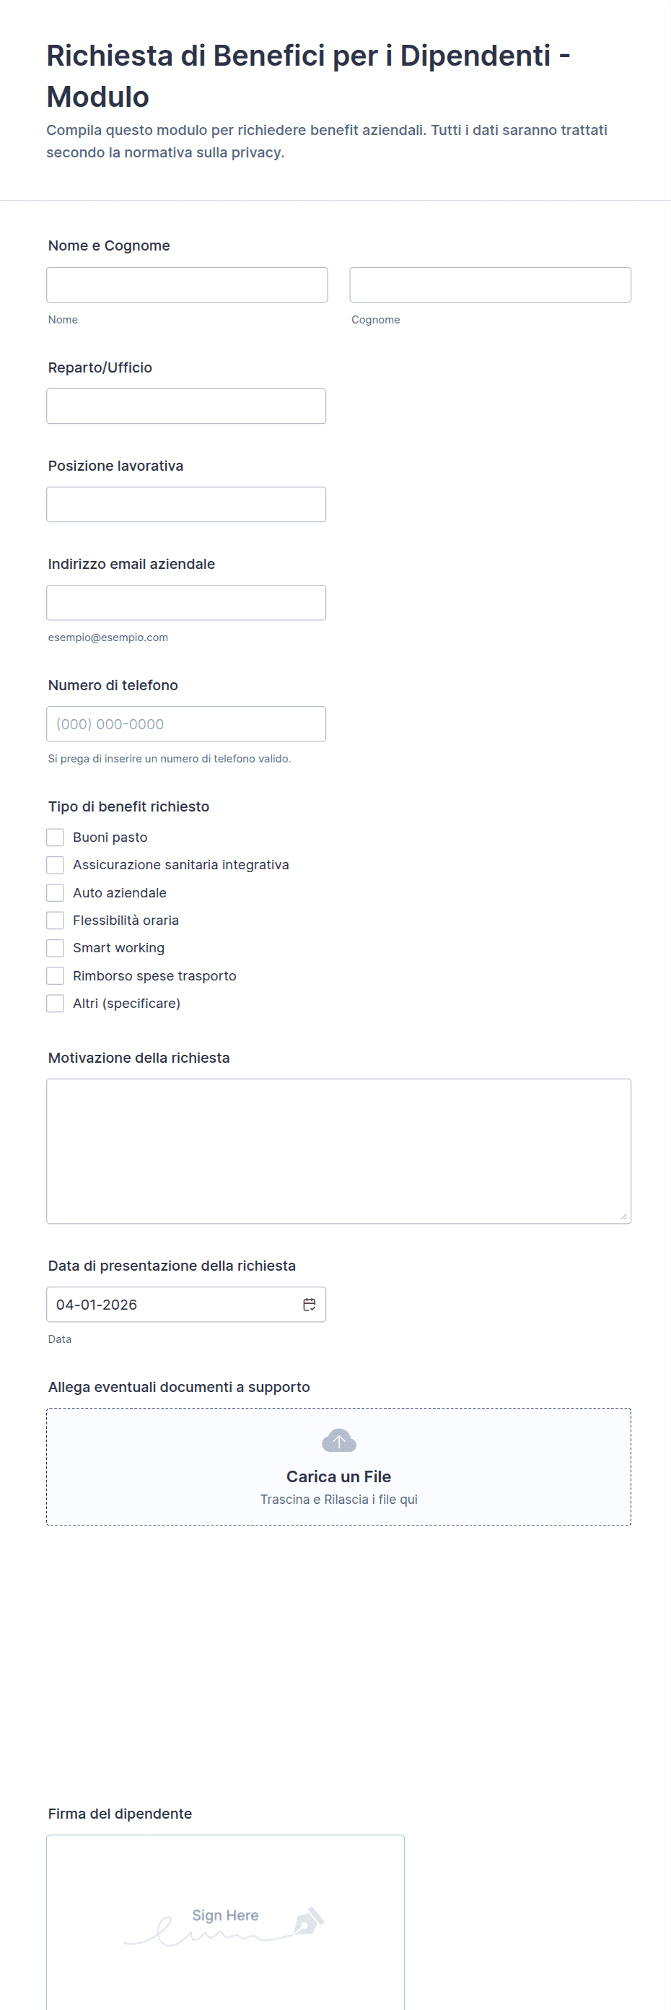
Task: Click the calendar icon in date field
Action: click(310, 1304)
